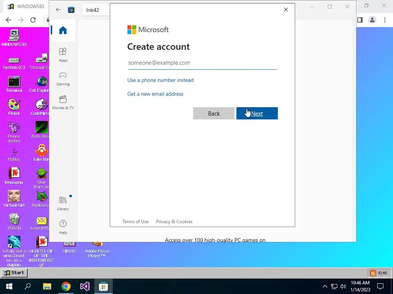The image size is (393, 294).
Task: Open the volume icon in system tray
Action: click(343, 286)
